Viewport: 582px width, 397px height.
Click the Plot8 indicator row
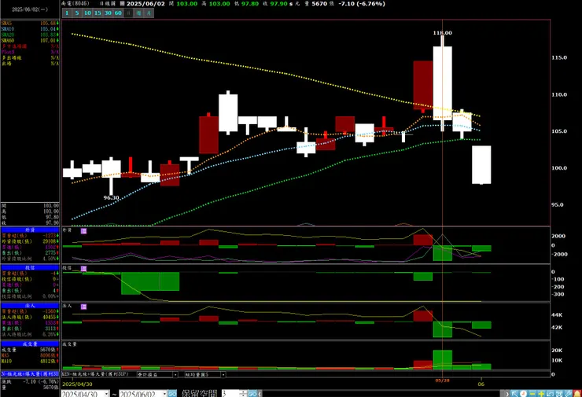(x=30, y=52)
